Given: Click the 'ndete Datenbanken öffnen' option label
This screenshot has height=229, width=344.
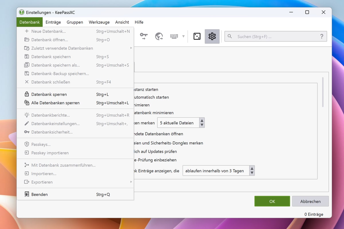Looking at the screenshot, I should coord(158,134).
